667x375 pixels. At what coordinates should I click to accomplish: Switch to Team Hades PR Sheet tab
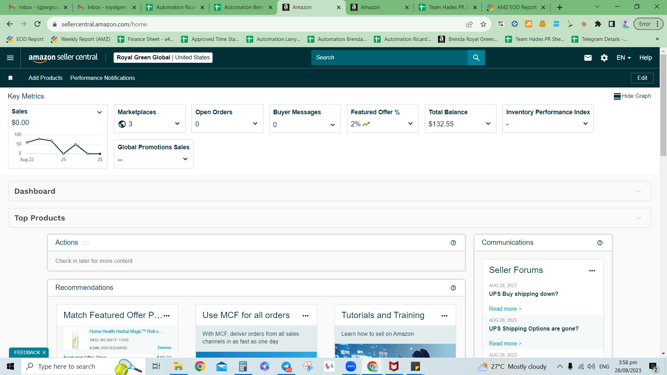pyautogui.click(x=448, y=7)
